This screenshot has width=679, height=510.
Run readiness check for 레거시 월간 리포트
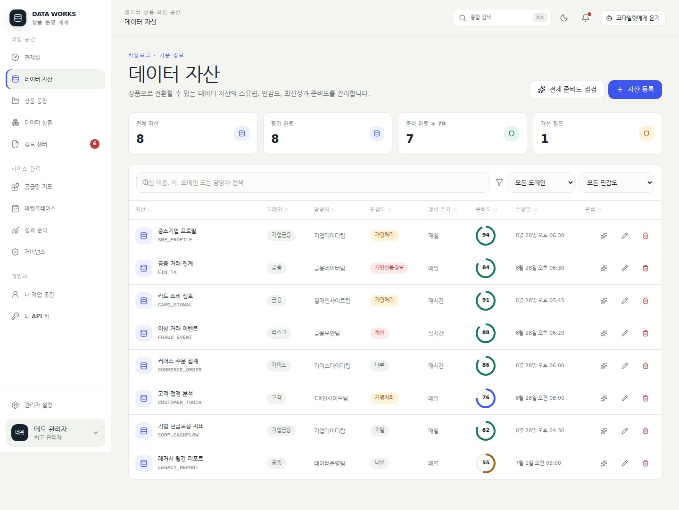tap(604, 463)
